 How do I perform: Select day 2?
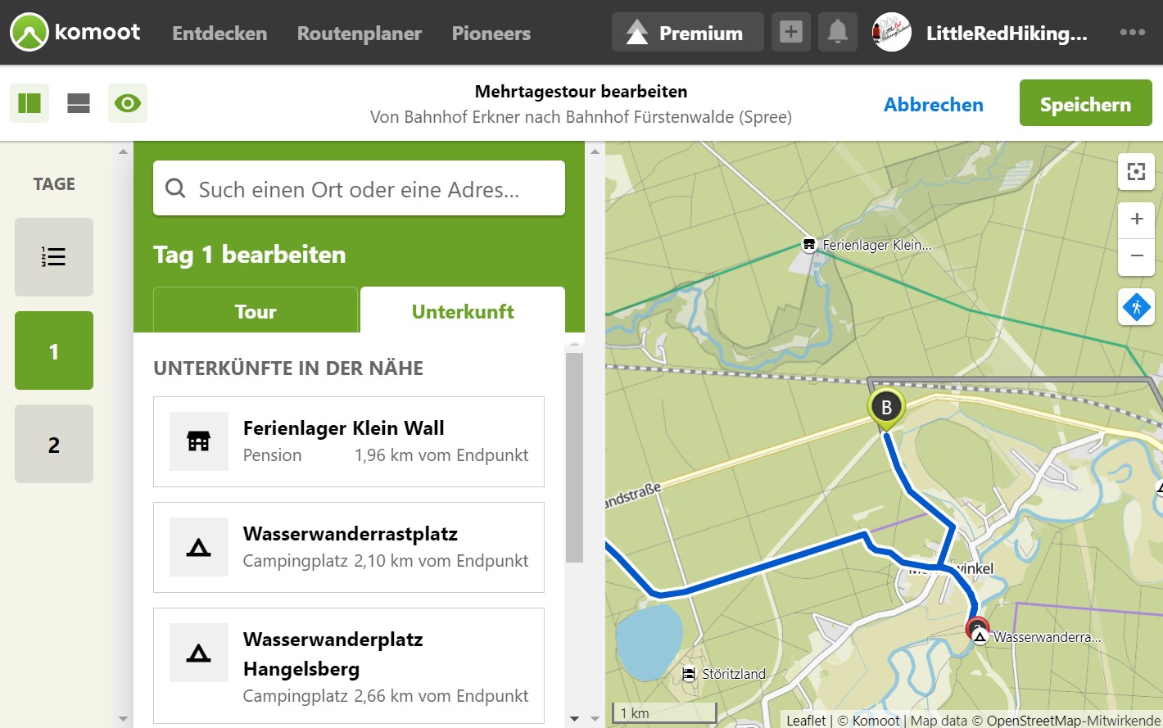54,444
